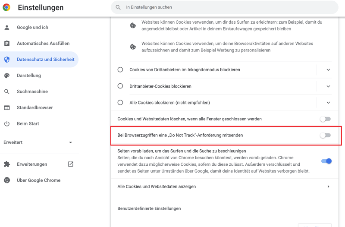Enable the Do Not Track request toggle
The image size is (345, 227).
(x=325, y=136)
